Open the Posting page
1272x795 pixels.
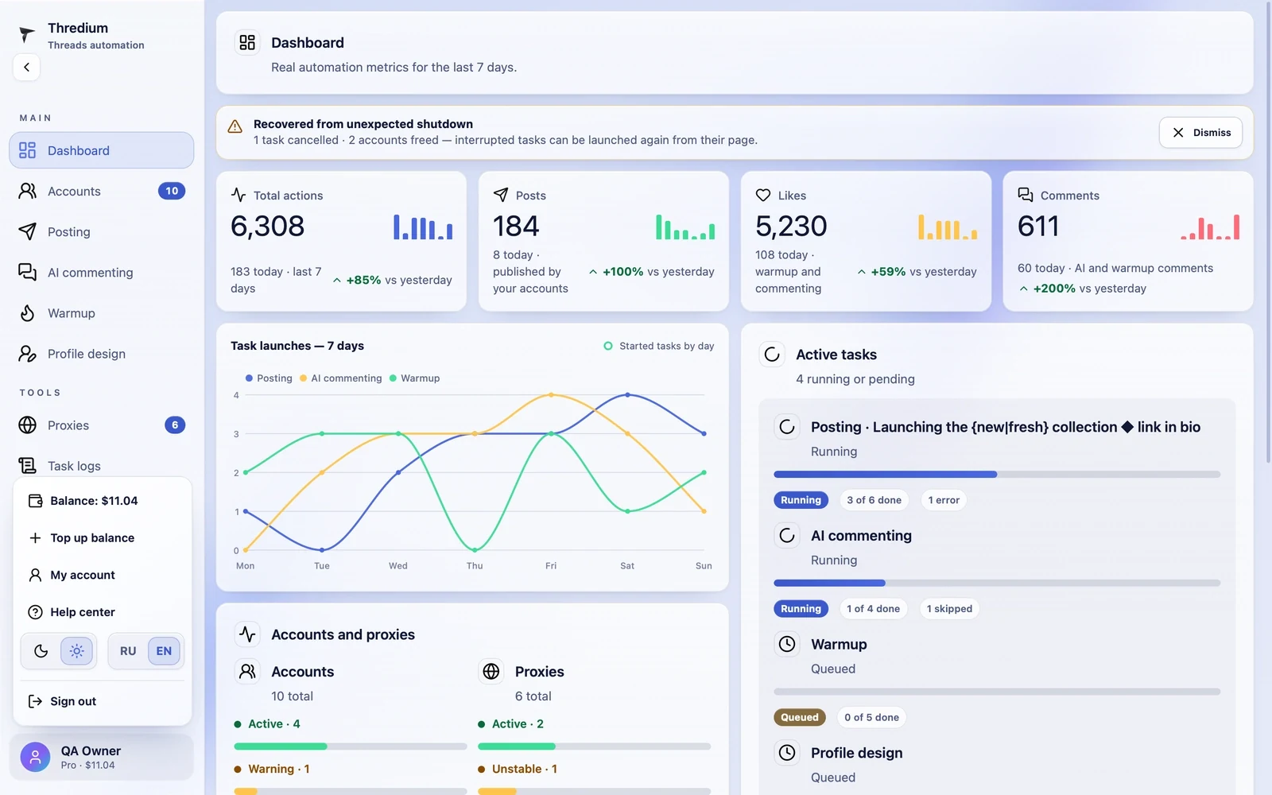pos(101,231)
